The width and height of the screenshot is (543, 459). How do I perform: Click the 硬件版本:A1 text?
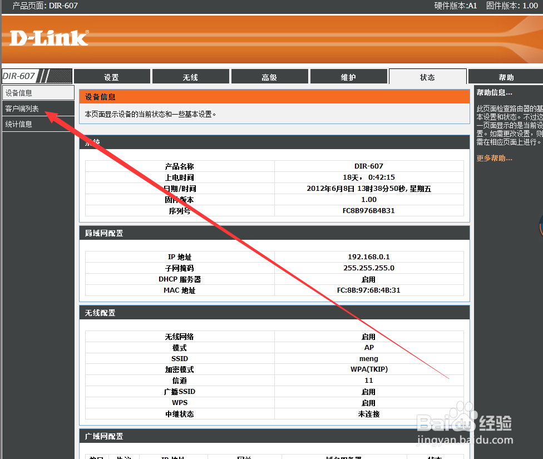tap(456, 6)
